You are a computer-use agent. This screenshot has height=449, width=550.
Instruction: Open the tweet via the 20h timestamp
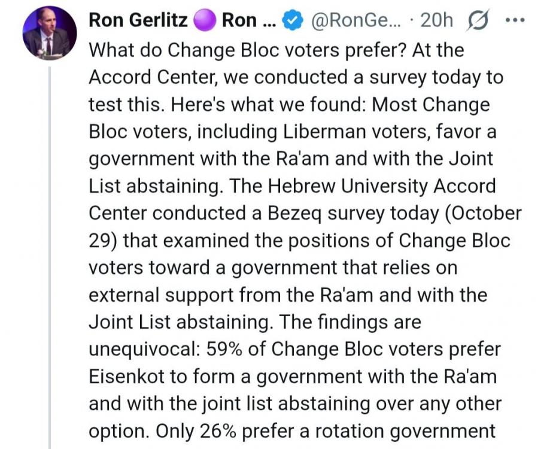click(437, 20)
